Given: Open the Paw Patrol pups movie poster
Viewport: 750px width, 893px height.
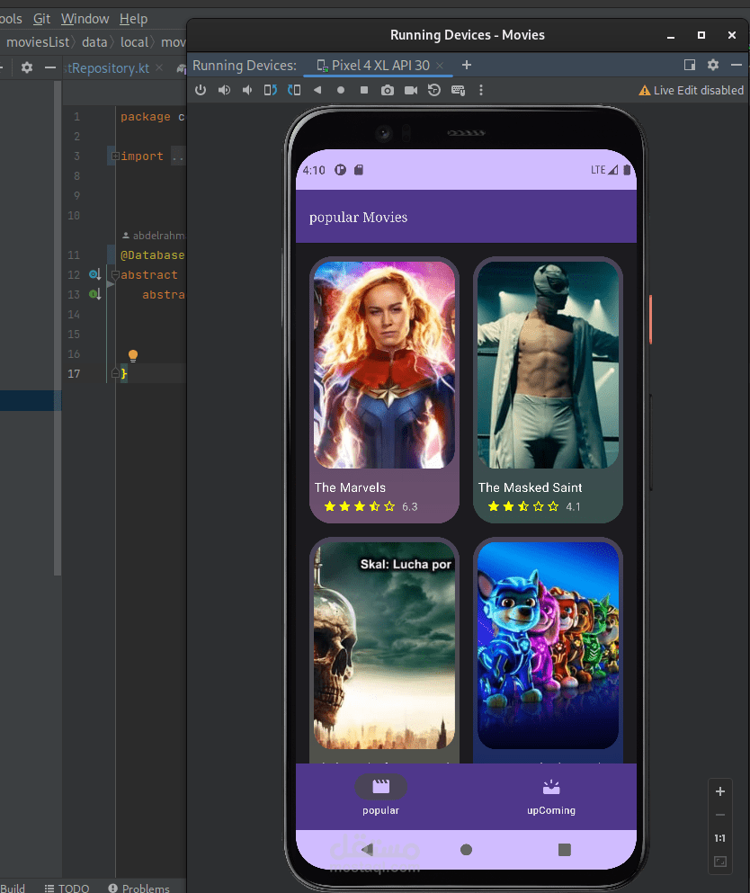Looking at the screenshot, I should (548, 646).
